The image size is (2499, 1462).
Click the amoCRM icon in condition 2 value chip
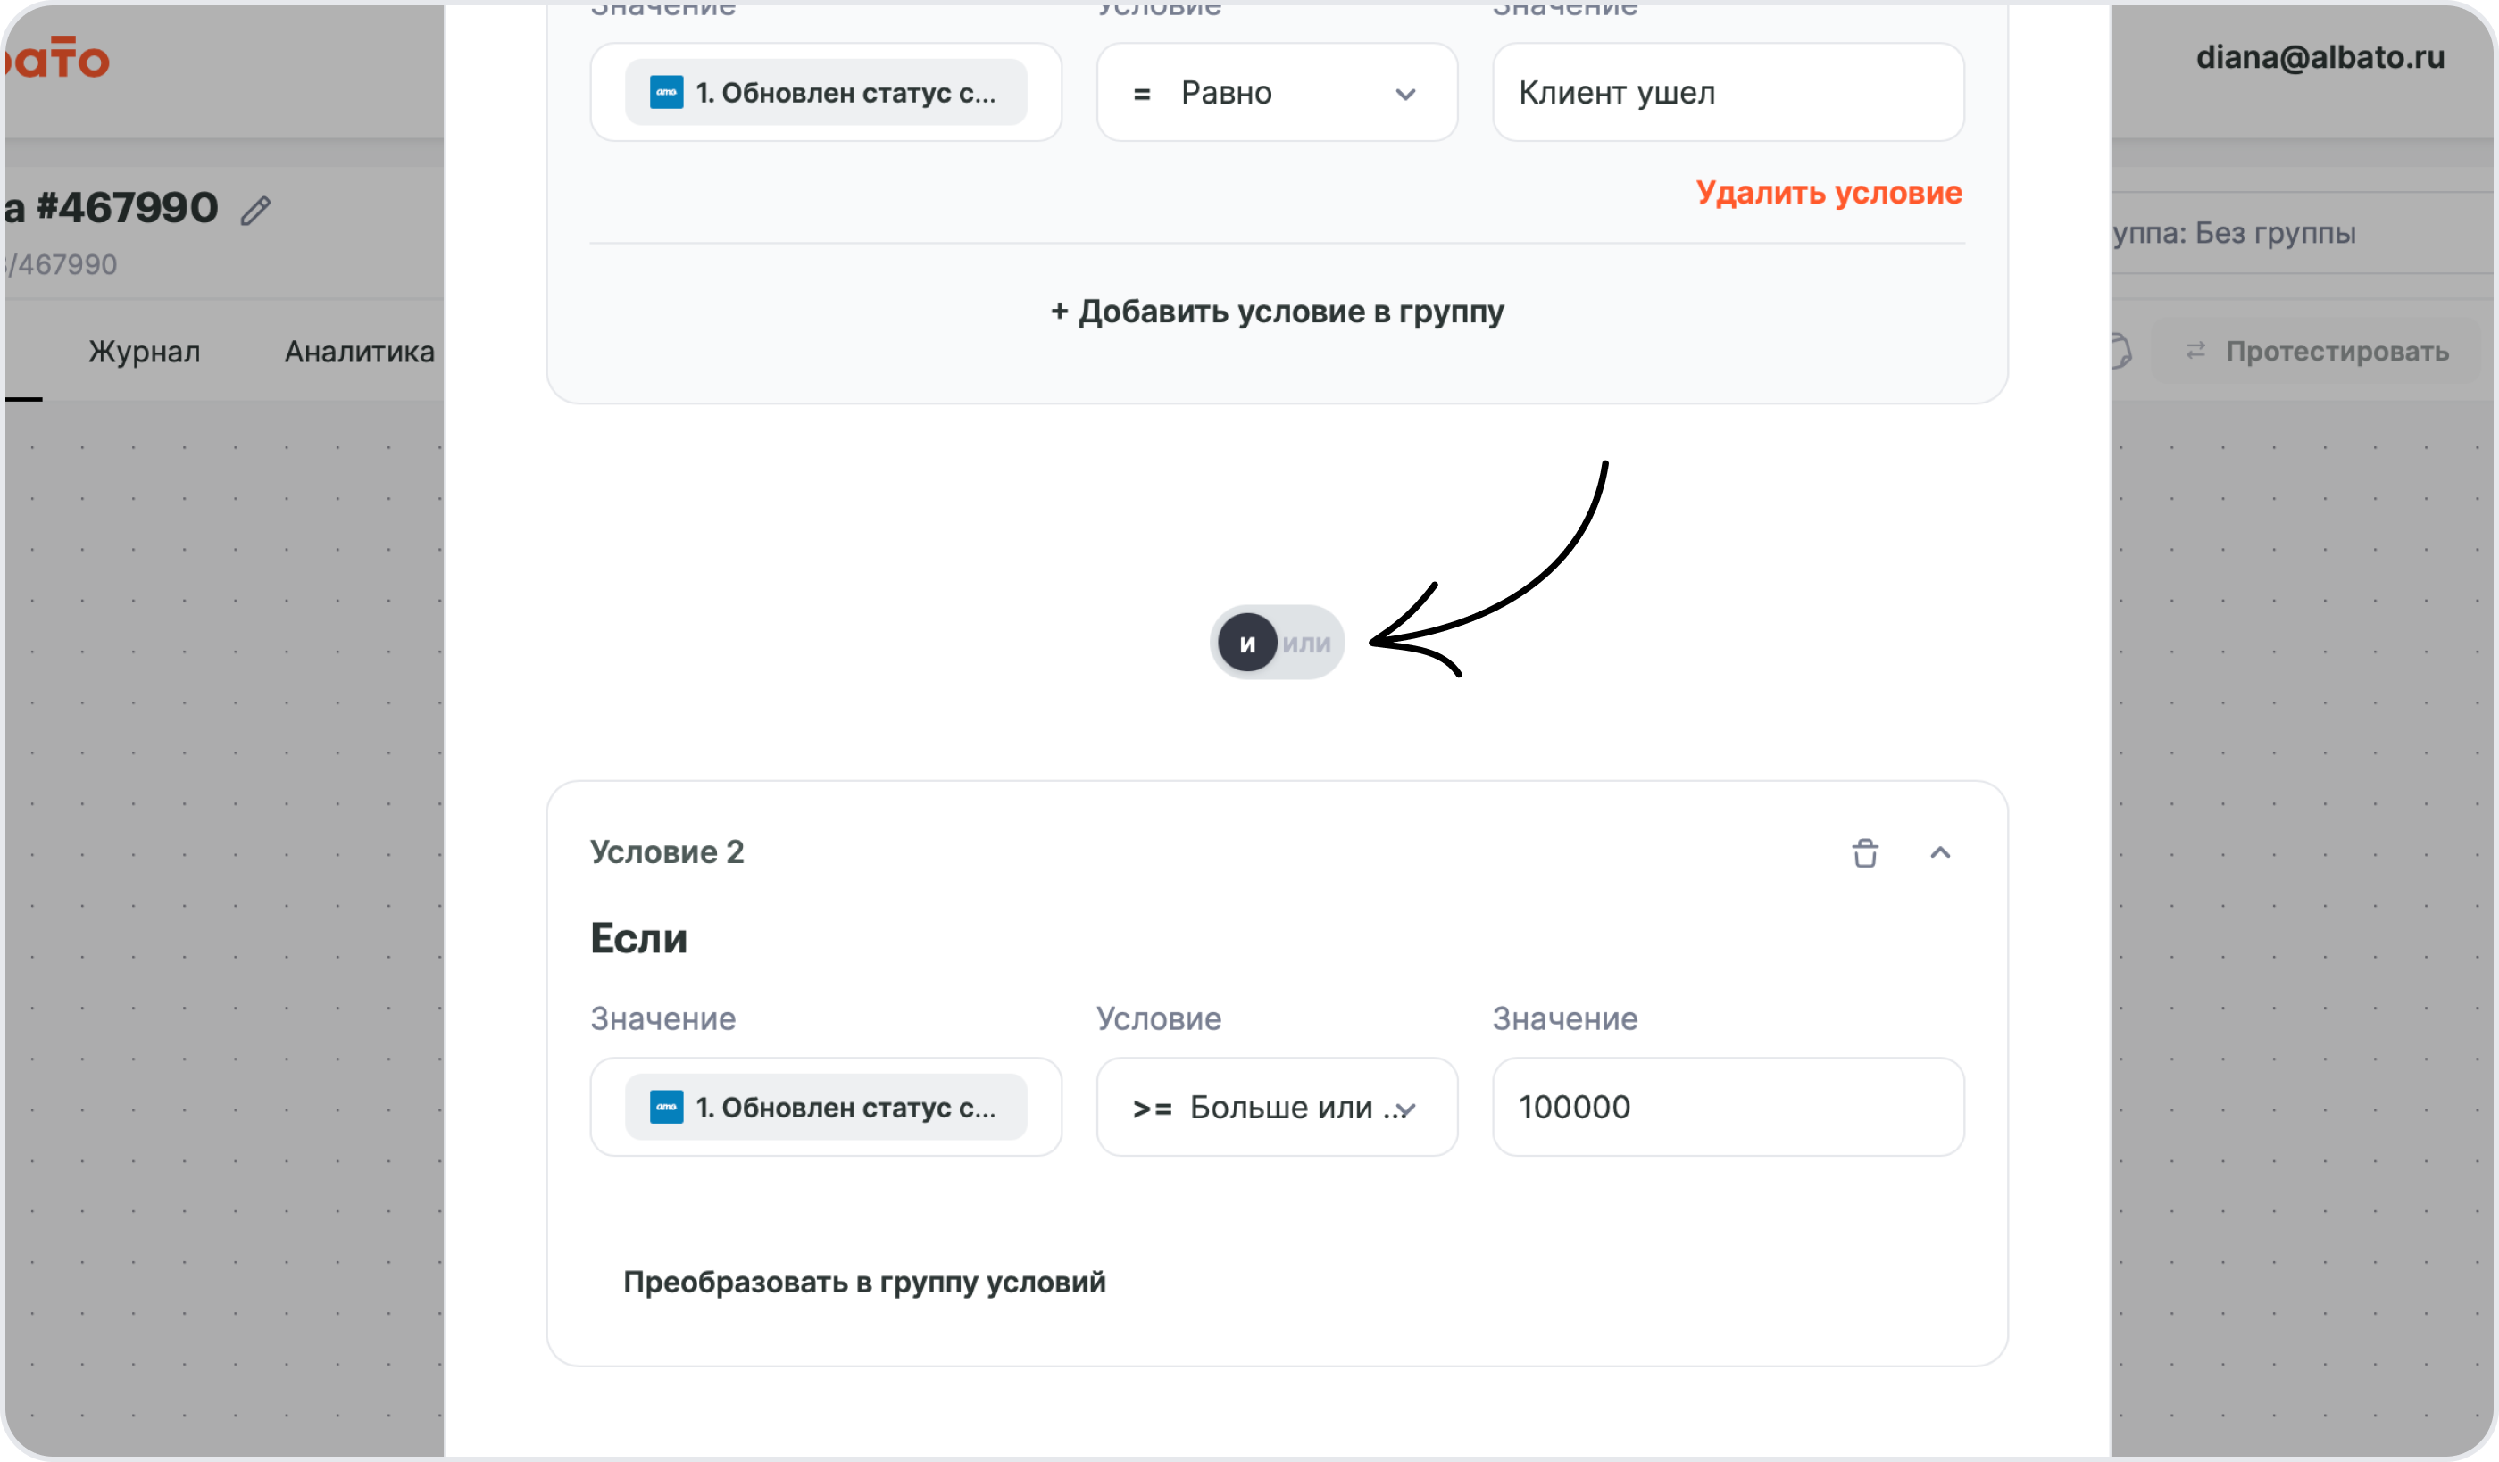click(666, 1107)
